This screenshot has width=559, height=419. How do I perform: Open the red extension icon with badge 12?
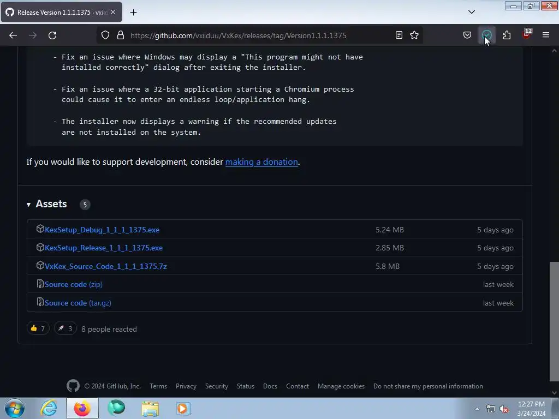(526, 34)
